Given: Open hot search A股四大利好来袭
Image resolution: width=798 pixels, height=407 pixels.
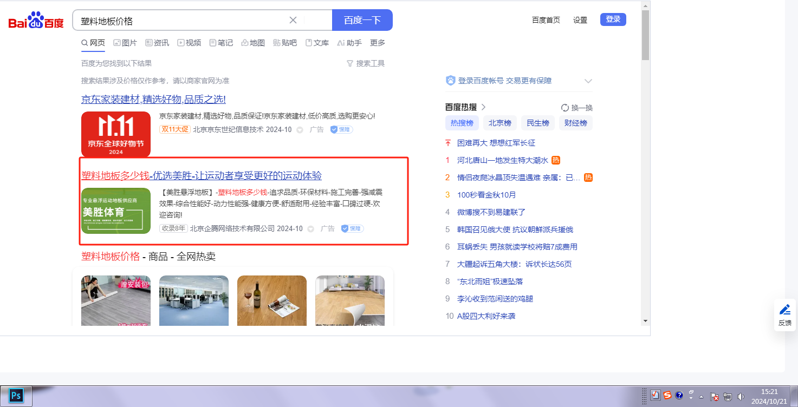Looking at the screenshot, I should click(x=486, y=316).
